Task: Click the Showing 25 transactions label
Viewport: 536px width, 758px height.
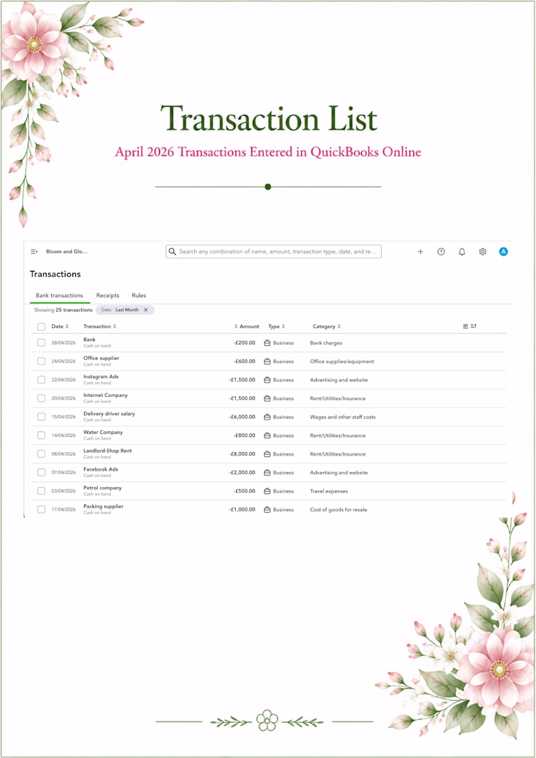Action: click(63, 310)
